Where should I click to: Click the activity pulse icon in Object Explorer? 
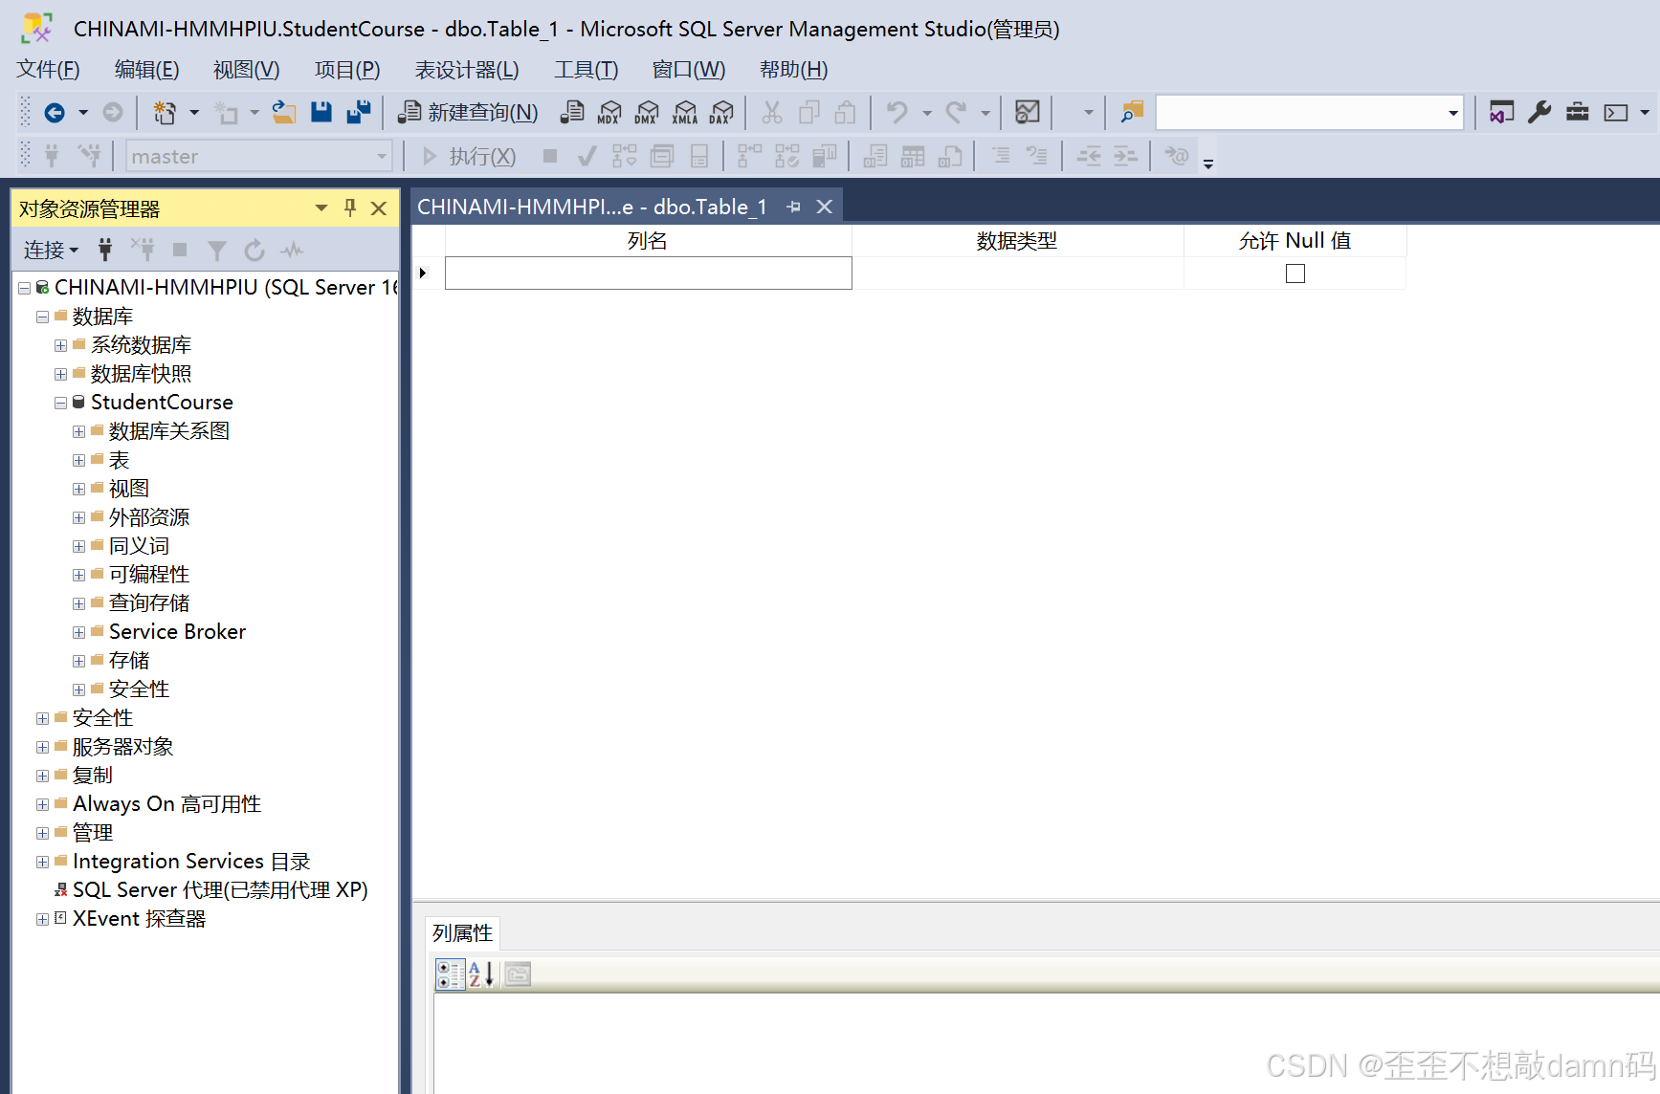[x=292, y=251]
